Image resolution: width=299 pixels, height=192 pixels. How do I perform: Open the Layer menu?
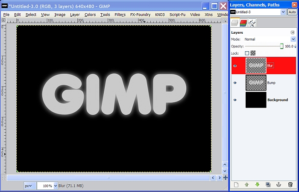[75, 15]
